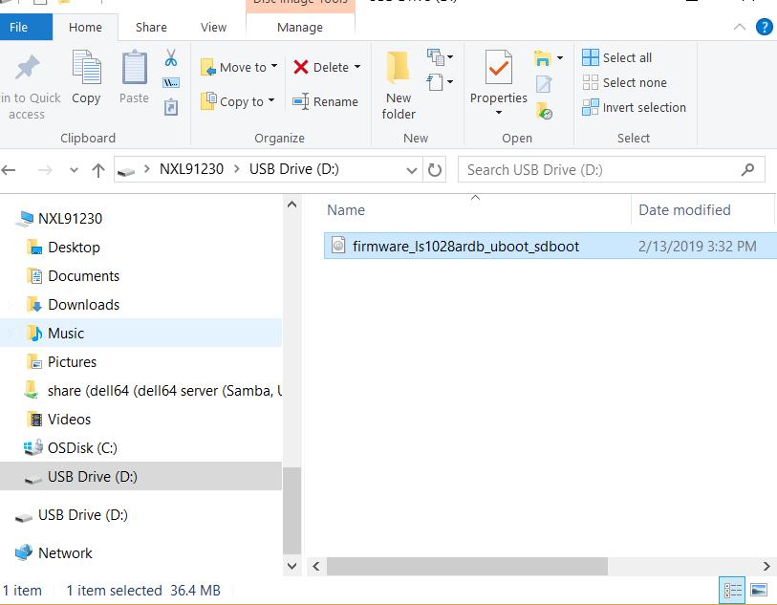Open the View ribbon tab
This screenshot has width=777, height=605.
[x=213, y=28]
